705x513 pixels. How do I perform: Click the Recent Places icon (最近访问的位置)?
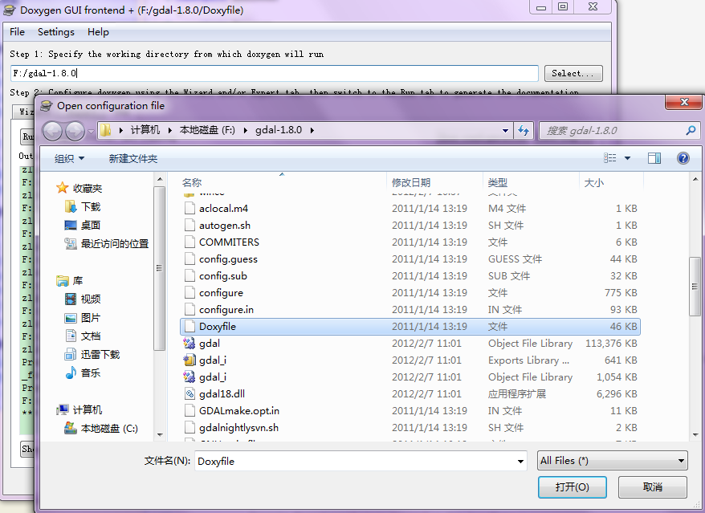pos(71,243)
